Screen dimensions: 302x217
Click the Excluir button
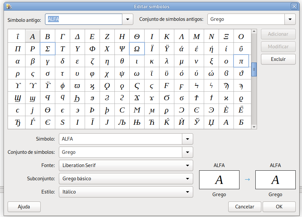tap(278, 59)
